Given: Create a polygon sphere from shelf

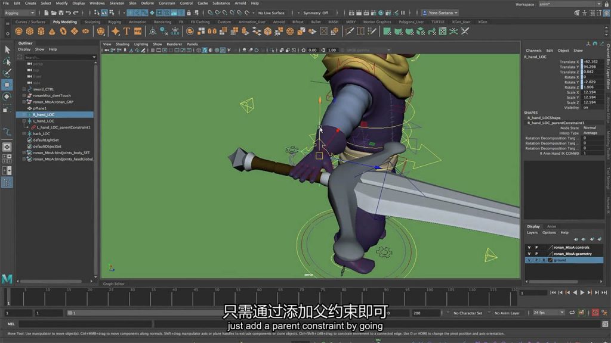Looking at the screenshot, I should click(x=18, y=32).
